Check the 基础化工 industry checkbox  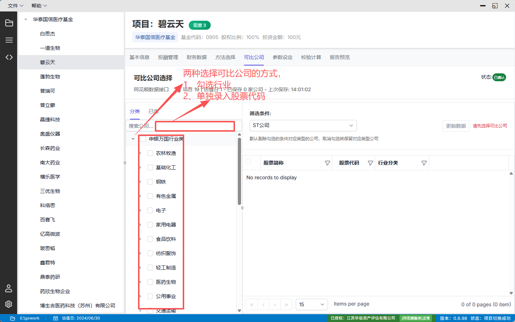click(x=150, y=167)
